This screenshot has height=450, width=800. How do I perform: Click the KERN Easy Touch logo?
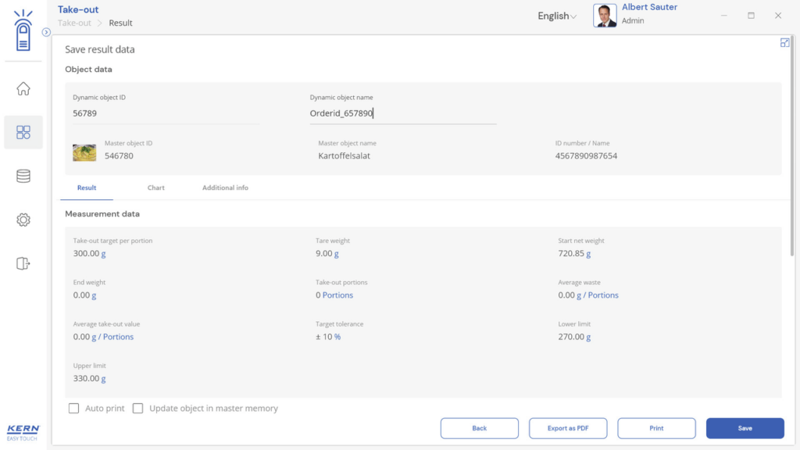click(x=23, y=433)
